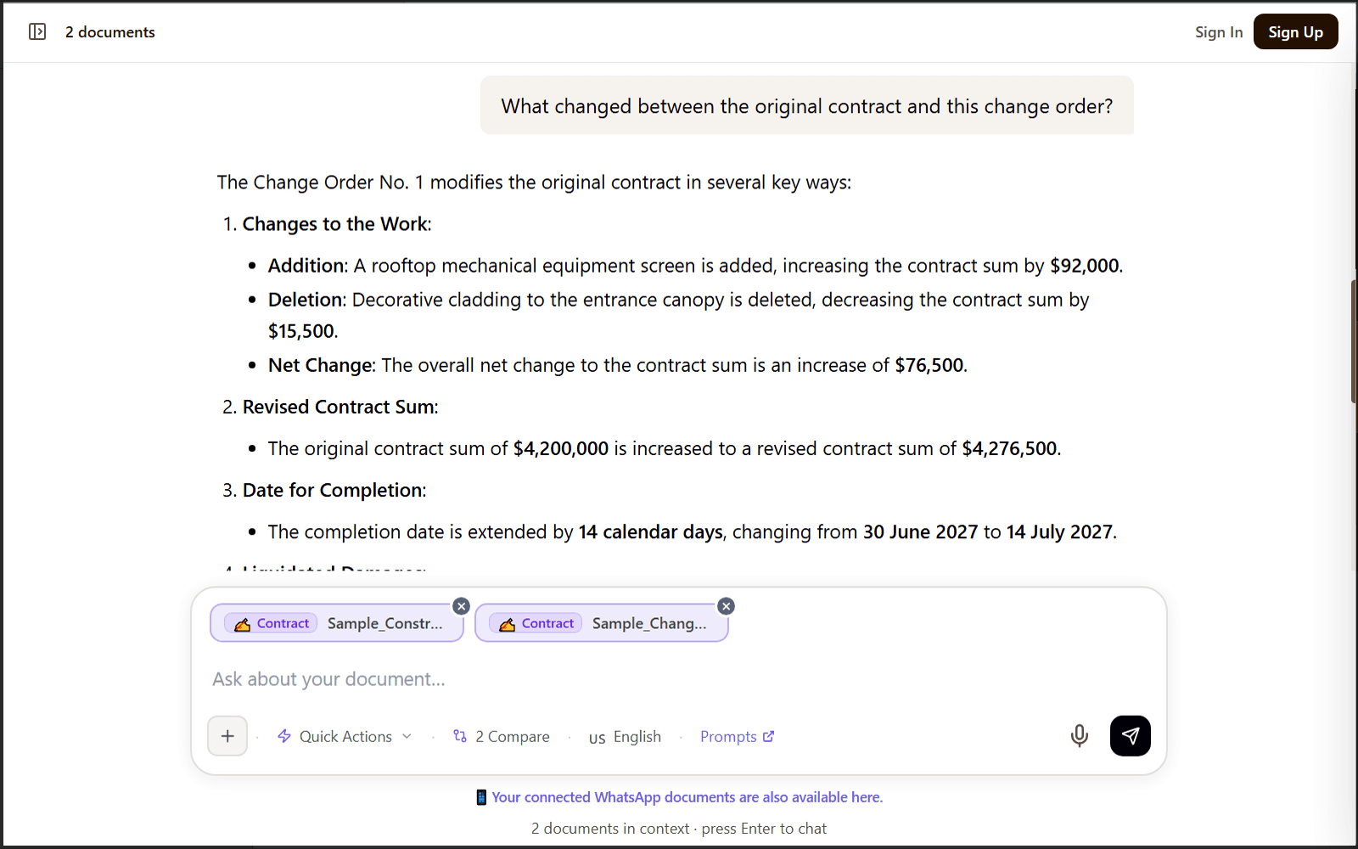This screenshot has width=1358, height=849.
Task: Change language from US English
Action: coord(626,737)
